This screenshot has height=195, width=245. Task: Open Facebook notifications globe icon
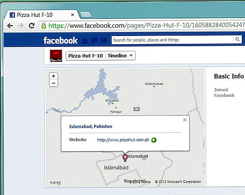click(x=104, y=40)
